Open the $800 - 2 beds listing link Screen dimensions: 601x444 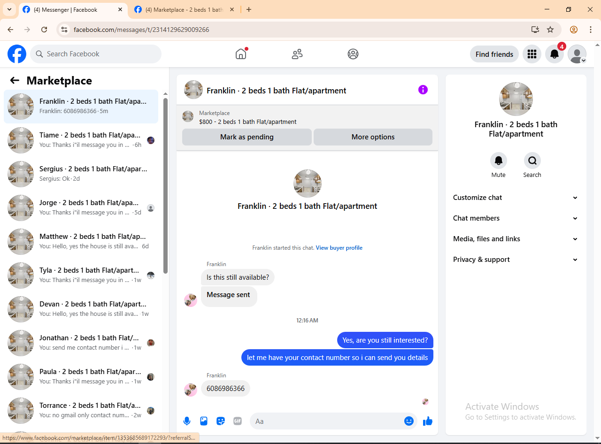[248, 122]
